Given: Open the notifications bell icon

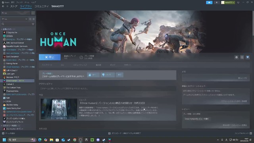Looking at the screenshot, I should (x=217, y=2).
